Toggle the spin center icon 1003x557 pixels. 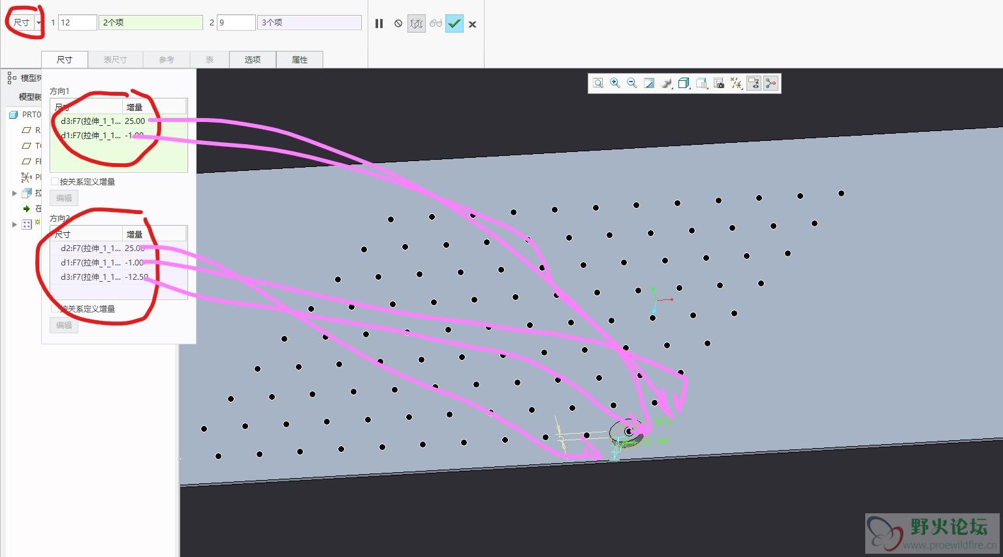tap(771, 83)
